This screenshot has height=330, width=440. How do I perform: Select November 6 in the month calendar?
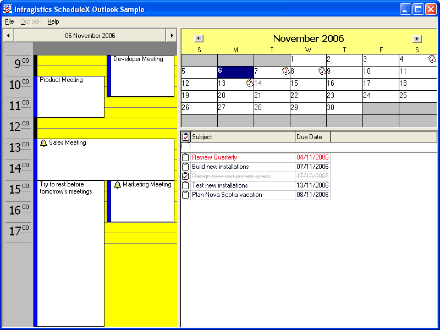(235, 72)
